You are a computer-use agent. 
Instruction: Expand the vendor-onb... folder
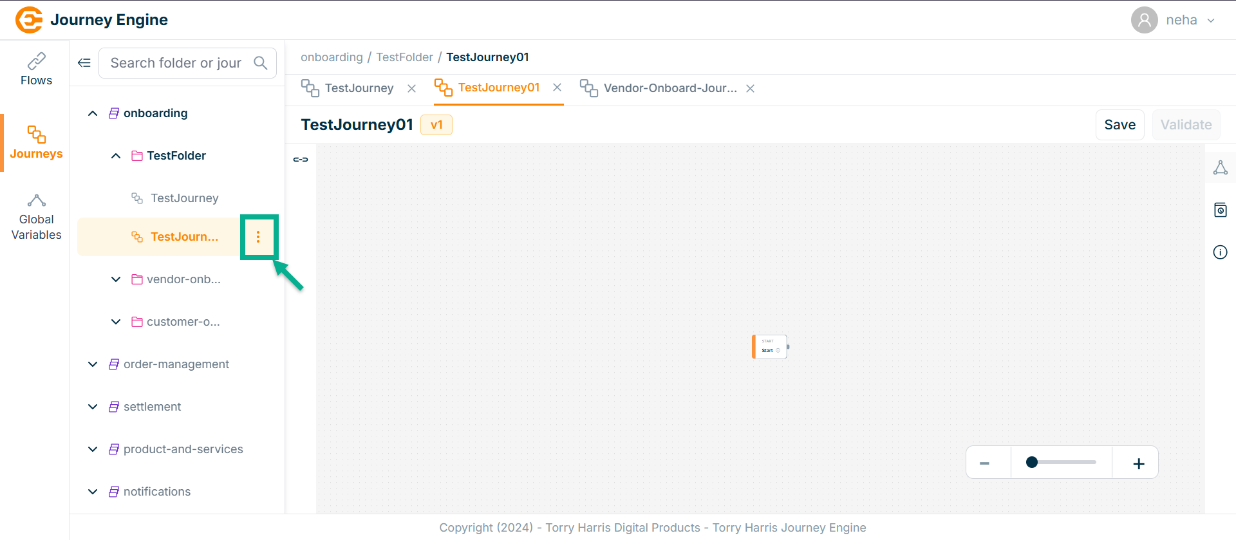(x=116, y=279)
